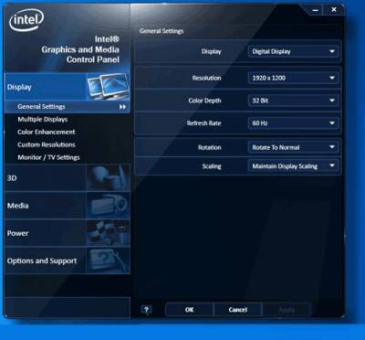
Task: Click the Cancel button
Action: (238, 310)
